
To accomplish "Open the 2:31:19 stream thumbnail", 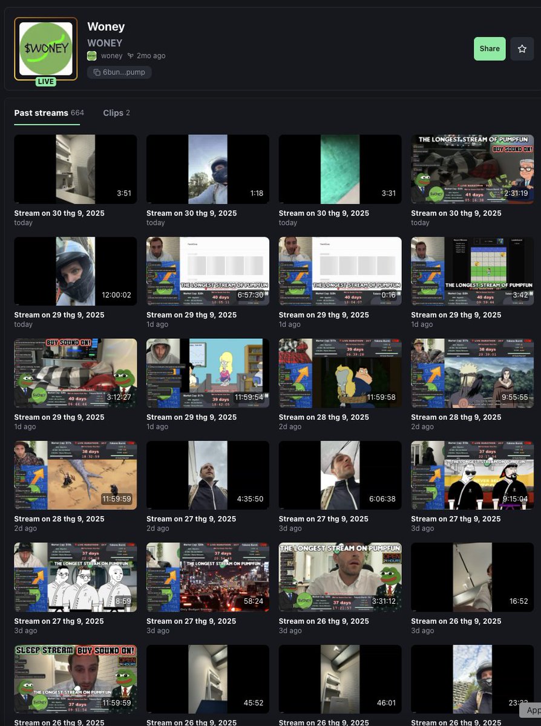I will pos(472,169).
